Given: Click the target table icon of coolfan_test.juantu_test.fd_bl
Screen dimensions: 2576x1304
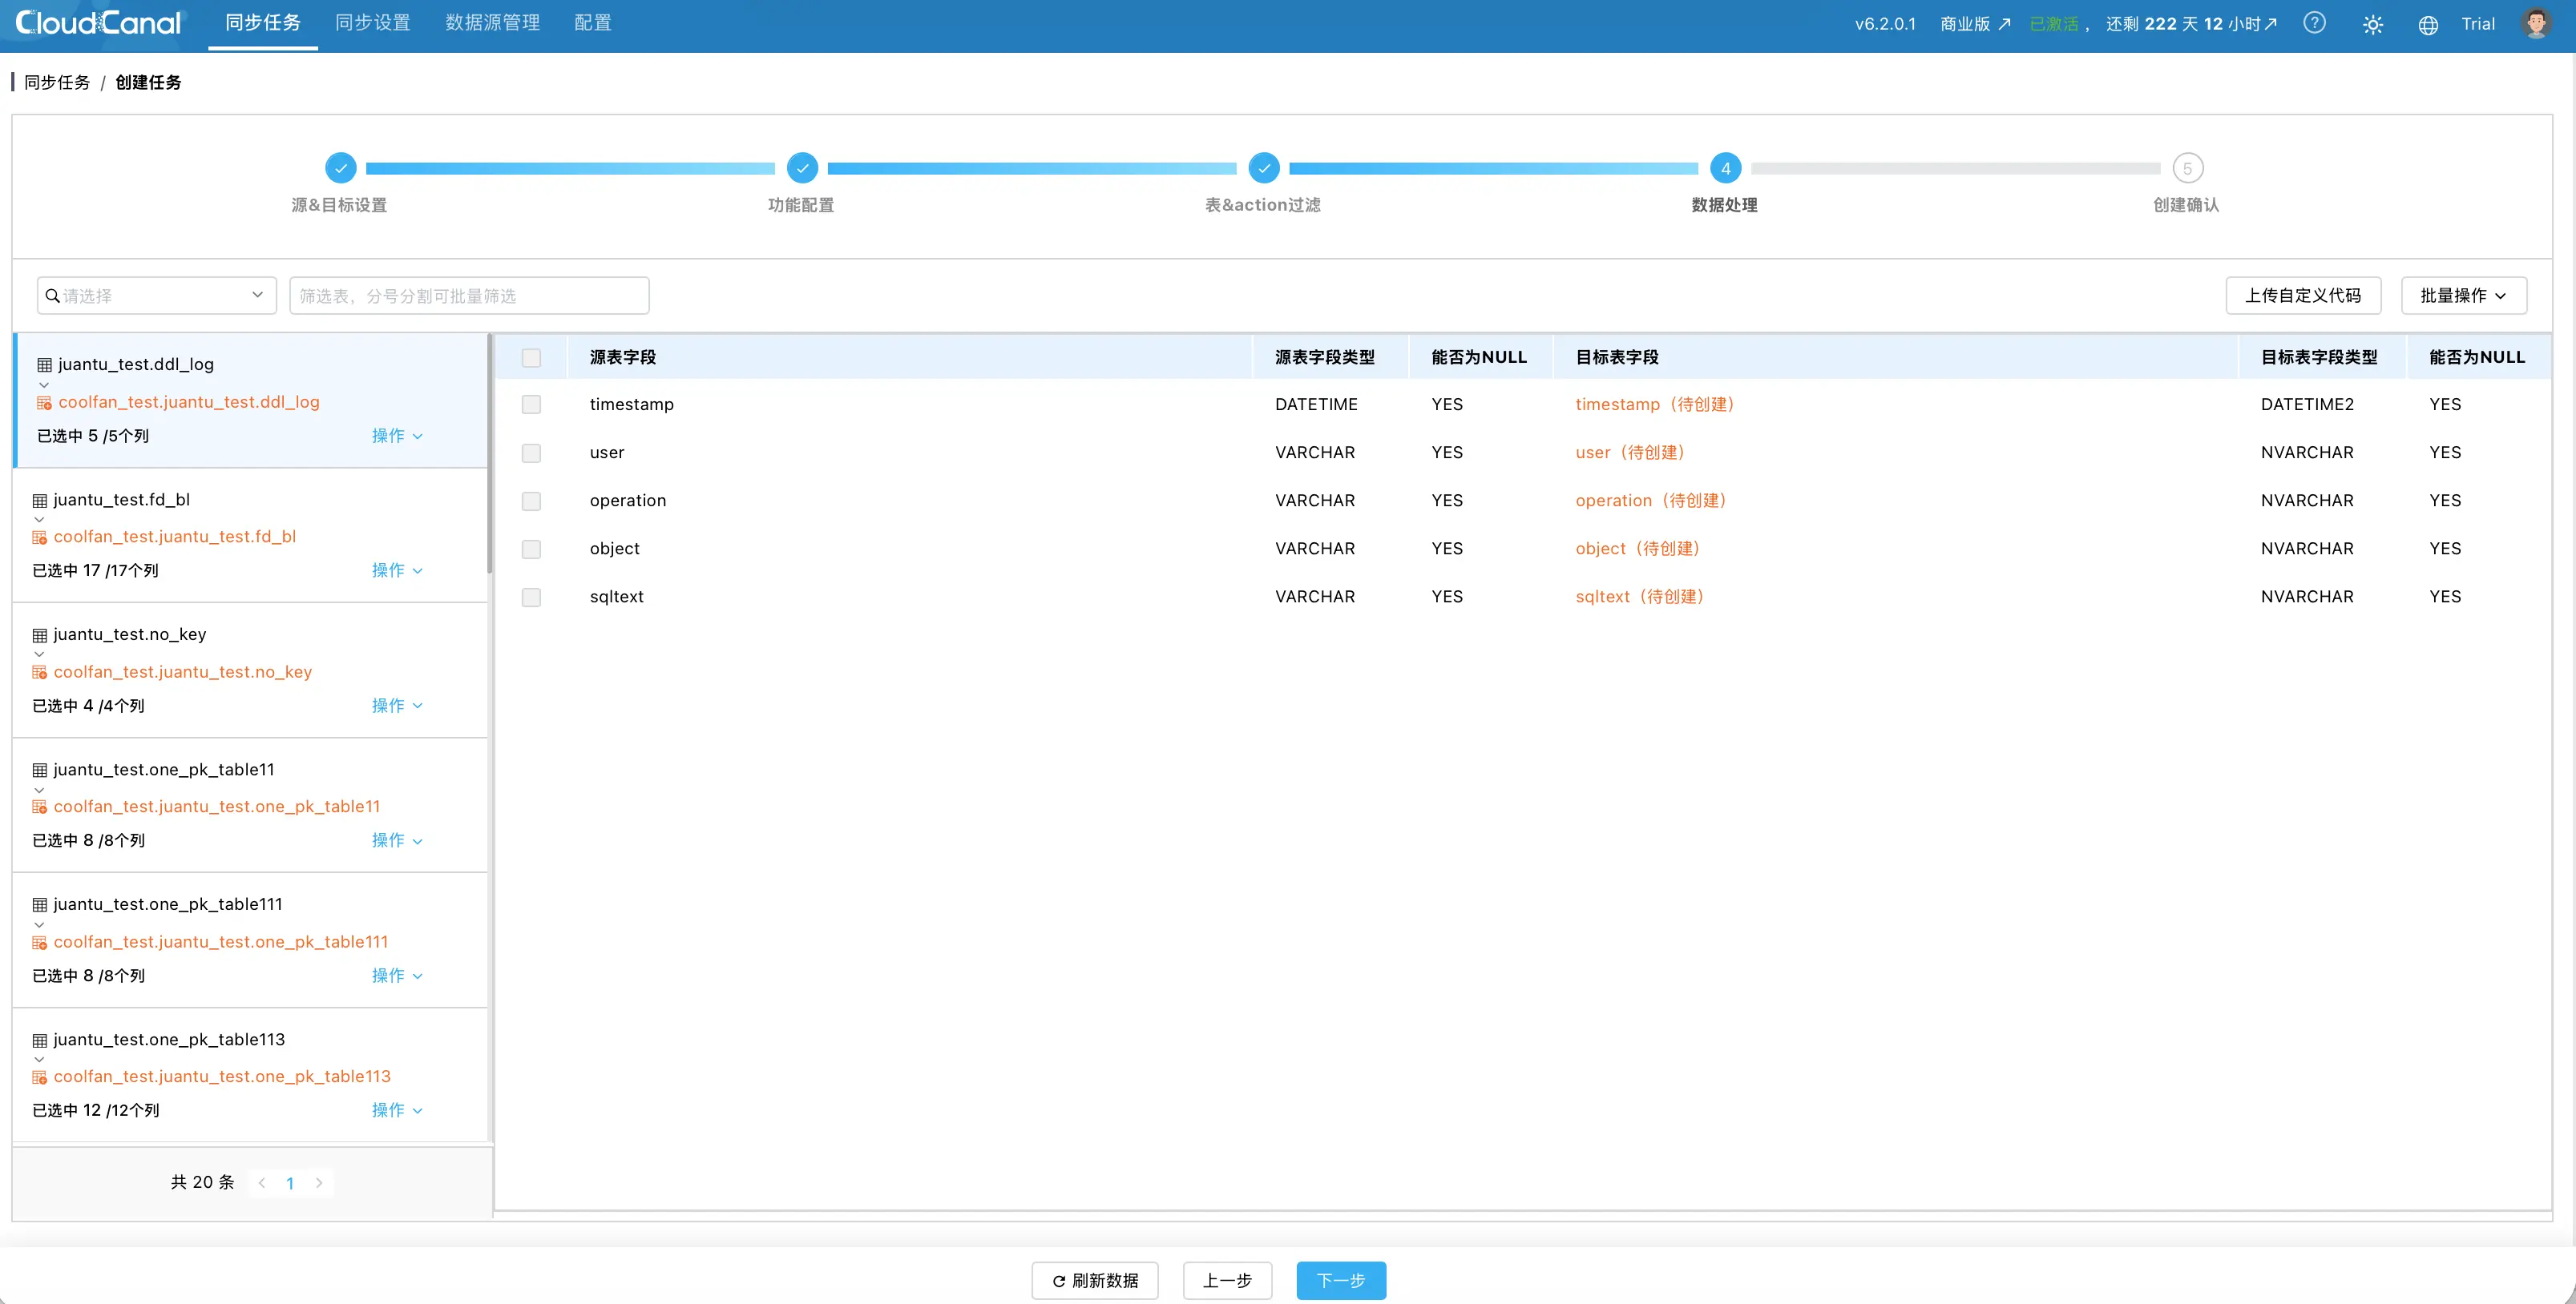Looking at the screenshot, I should pos(40,537).
